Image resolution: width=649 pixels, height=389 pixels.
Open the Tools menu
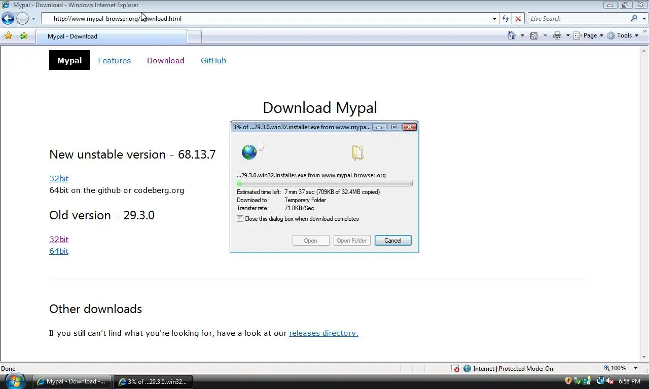coord(623,35)
